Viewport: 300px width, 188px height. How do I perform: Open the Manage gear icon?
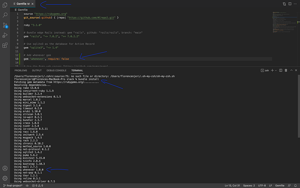[x=5, y=178]
